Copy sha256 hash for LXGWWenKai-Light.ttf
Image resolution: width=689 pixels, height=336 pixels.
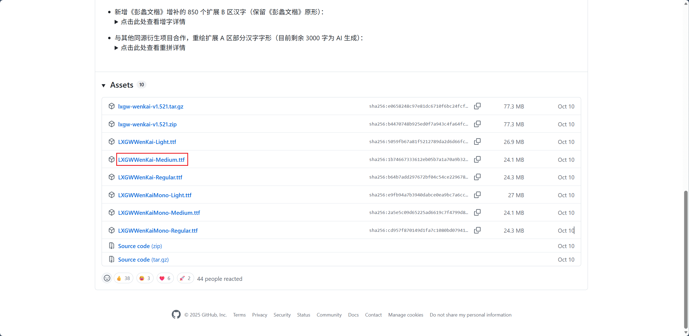coord(477,141)
